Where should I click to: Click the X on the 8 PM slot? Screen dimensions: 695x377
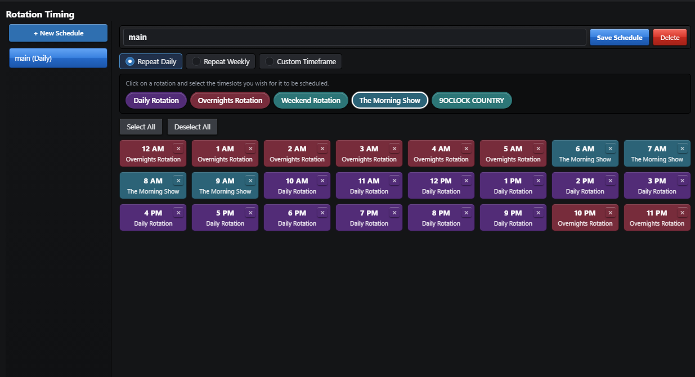467,213
